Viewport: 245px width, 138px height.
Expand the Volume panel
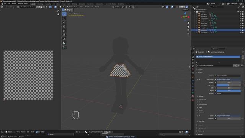click(200, 125)
